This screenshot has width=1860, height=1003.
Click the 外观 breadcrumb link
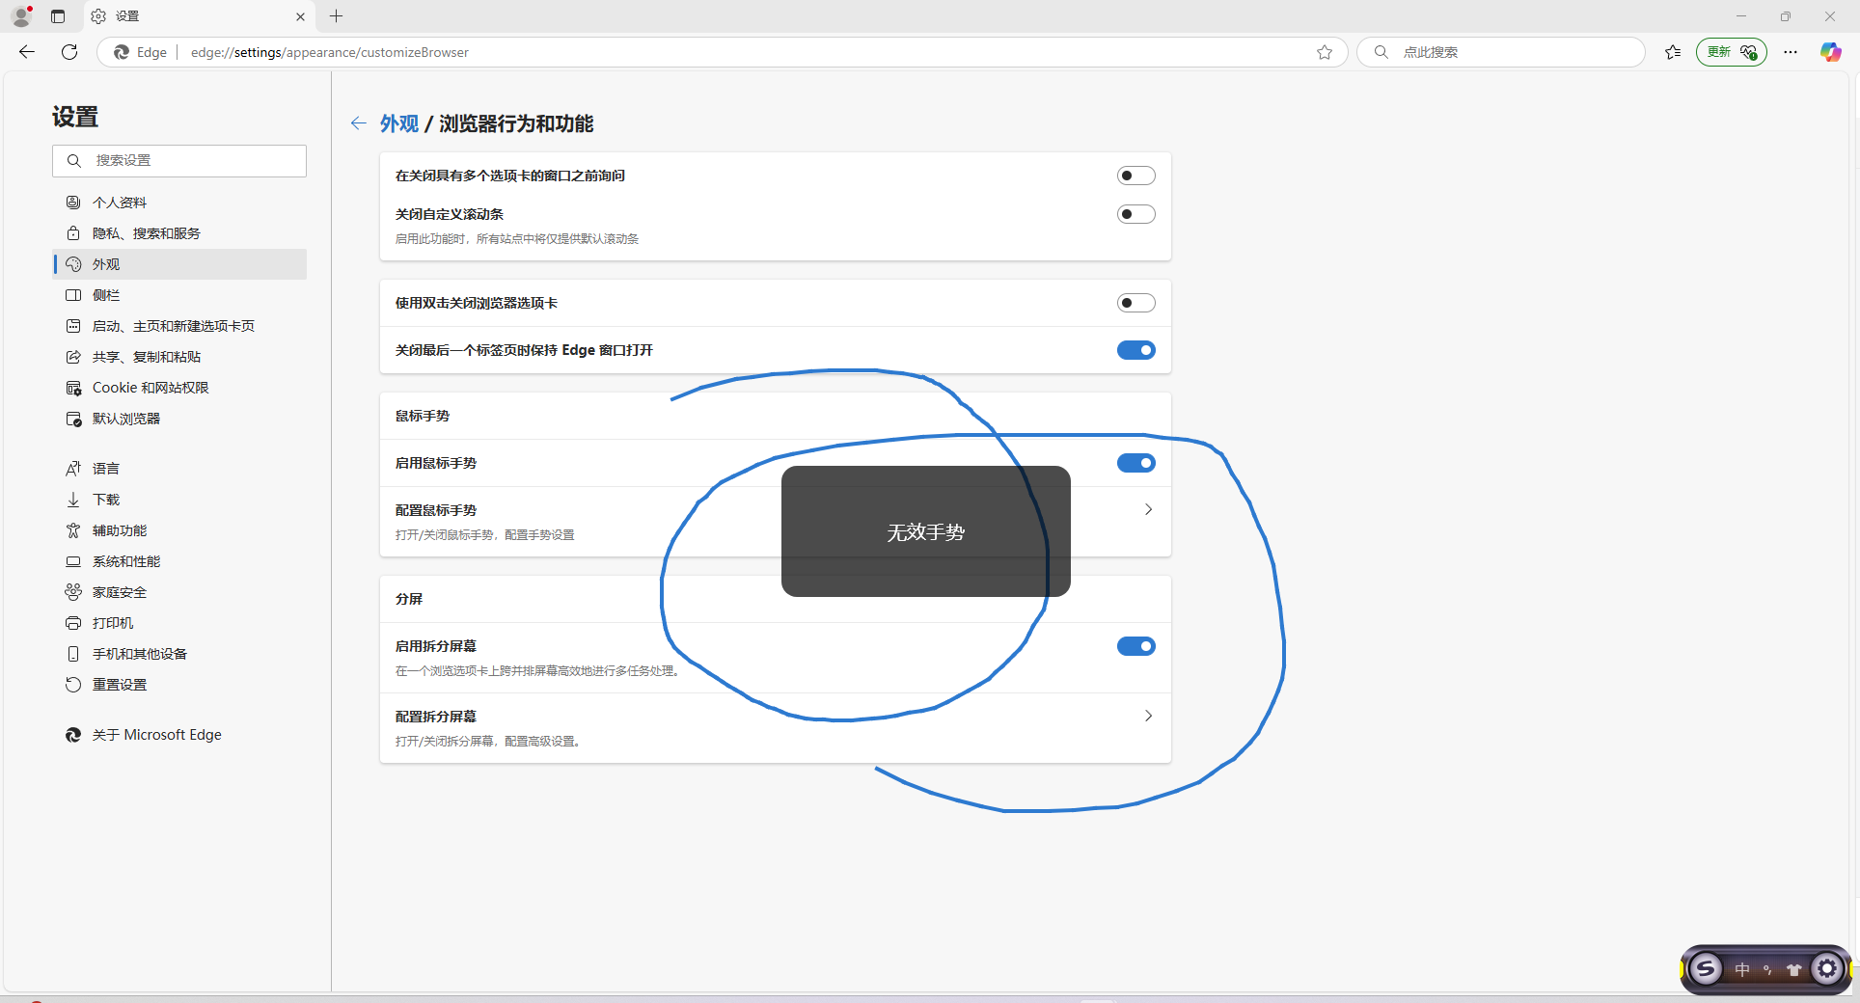click(399, 123)
